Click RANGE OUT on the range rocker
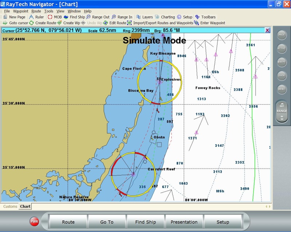Screen dimensions: 291x232 point(282,105)
